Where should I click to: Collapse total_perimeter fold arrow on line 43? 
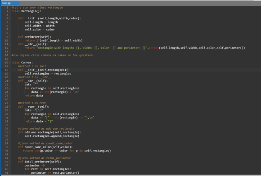pyautogui.click(x=9, y=162)
